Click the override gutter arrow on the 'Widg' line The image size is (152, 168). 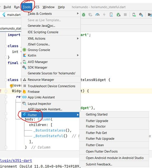pos(1,91)
